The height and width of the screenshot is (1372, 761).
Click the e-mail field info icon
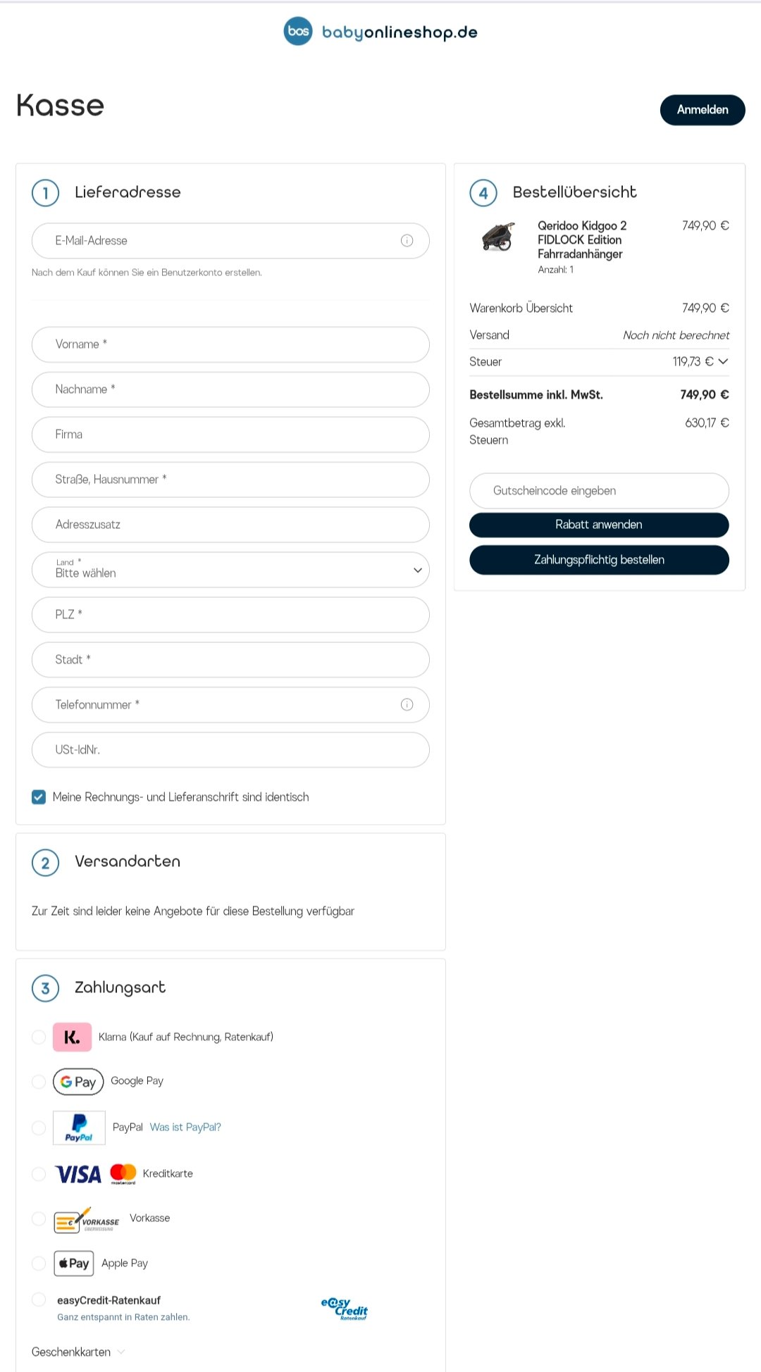pos(407,241)
